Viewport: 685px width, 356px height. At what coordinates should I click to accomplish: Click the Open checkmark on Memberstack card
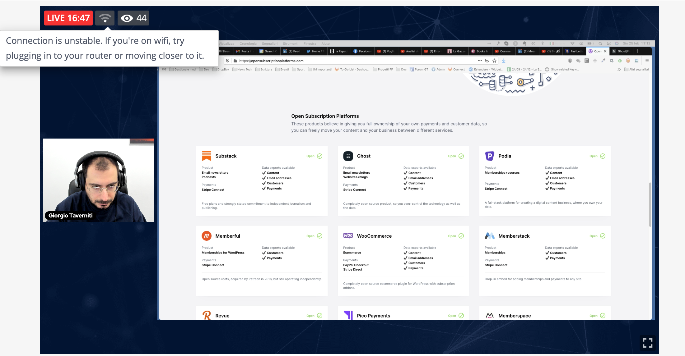(603, 236)
